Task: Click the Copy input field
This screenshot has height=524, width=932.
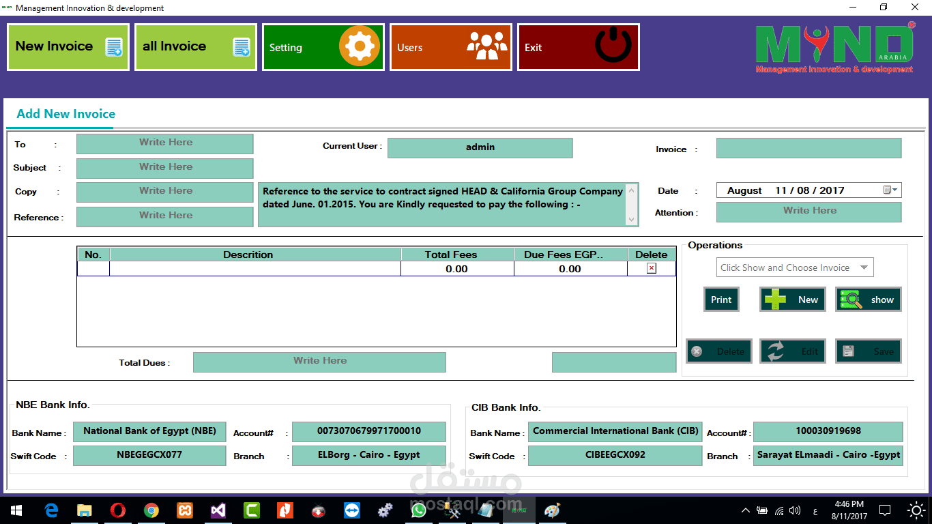Action: [x=165, y=192]
